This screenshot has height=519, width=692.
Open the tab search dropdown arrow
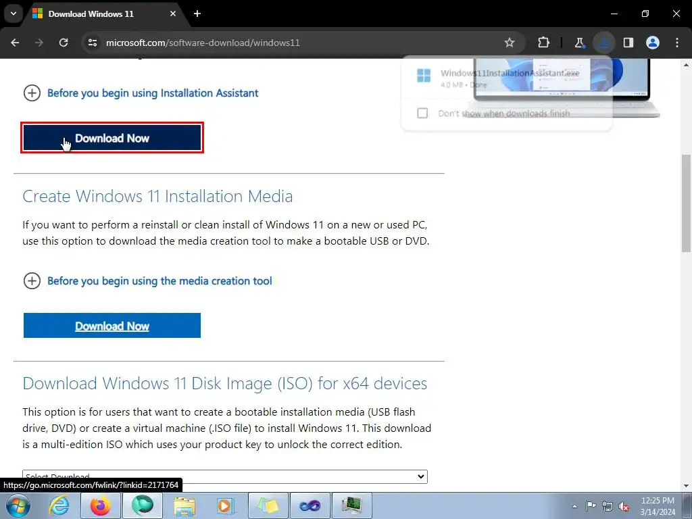(x=14, y=14)
